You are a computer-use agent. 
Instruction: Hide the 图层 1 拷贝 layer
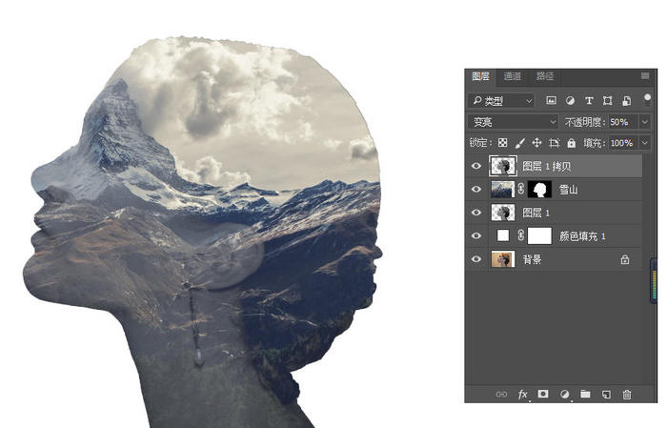tap(476, 166)
